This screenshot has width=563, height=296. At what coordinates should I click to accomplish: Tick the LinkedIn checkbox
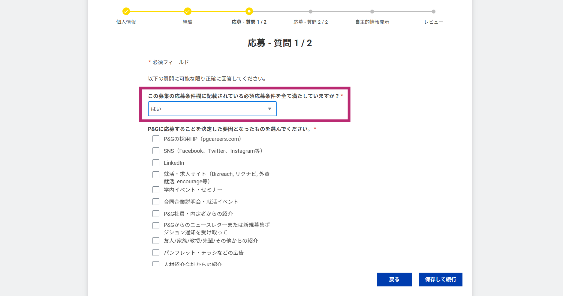coord(156,163)
